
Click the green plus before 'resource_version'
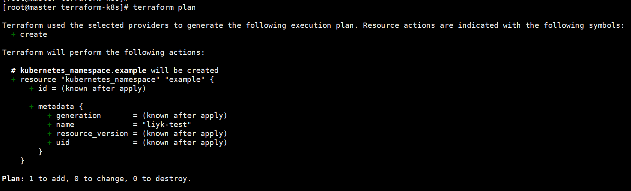[50, 134]
